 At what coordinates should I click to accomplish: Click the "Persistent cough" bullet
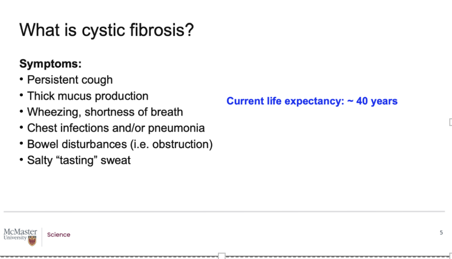pos(70,80)
